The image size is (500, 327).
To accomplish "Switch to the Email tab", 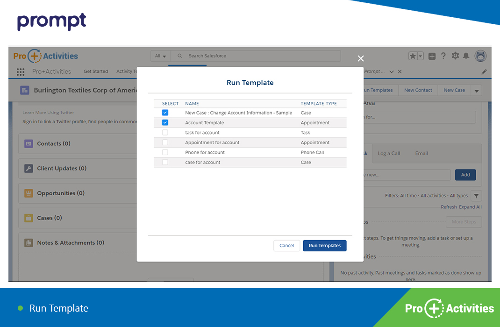I will point(421,153).
